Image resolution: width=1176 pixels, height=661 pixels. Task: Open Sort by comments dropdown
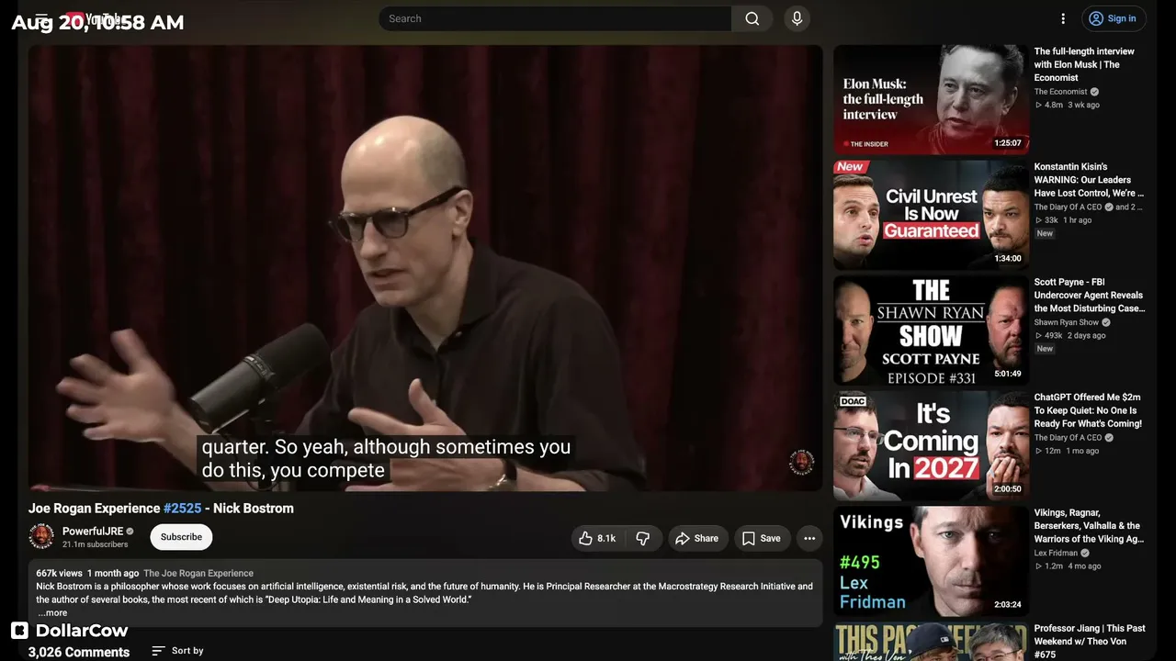pyautogui.click(x=178, y=651)
